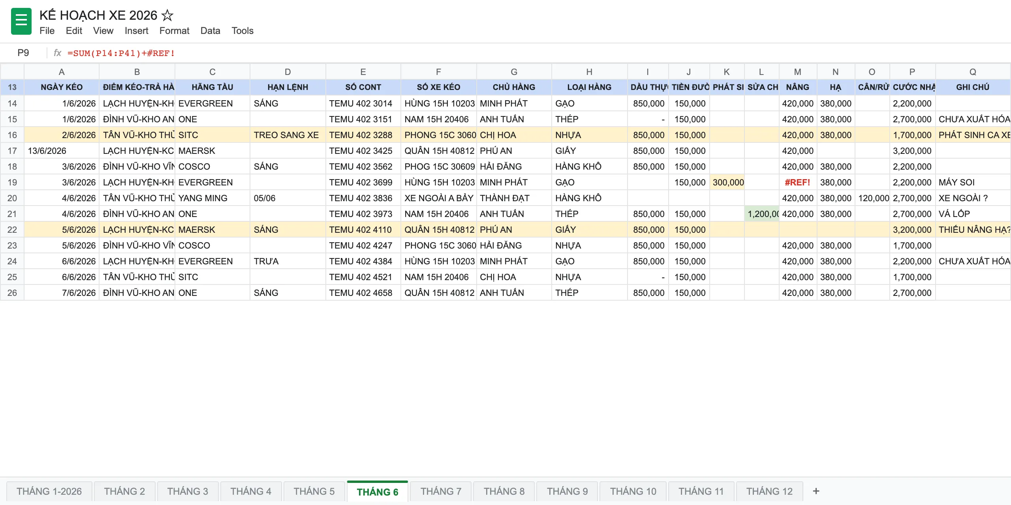This screenshot has width=1011, height=505.
Task: Switch to the THÁNG 4 sheet tab
Action: pyautogui.click(x=251, y=491)
